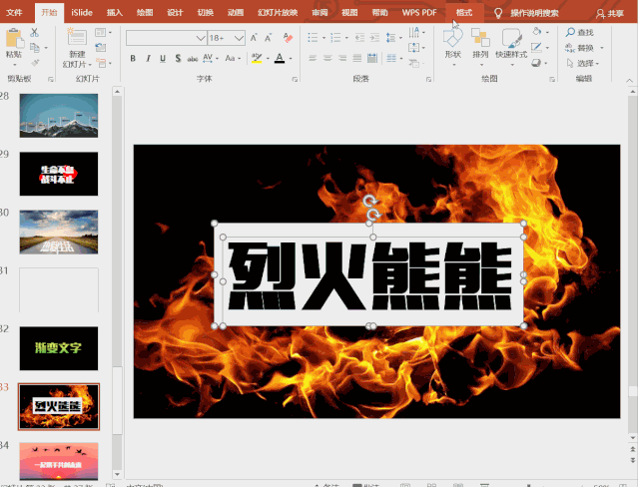Open the Select (选择) dropdown
638x487 pixels.
583,63
